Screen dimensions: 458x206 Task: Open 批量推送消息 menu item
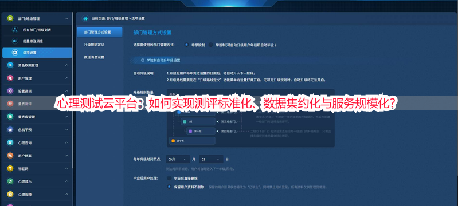pos(33,41)
